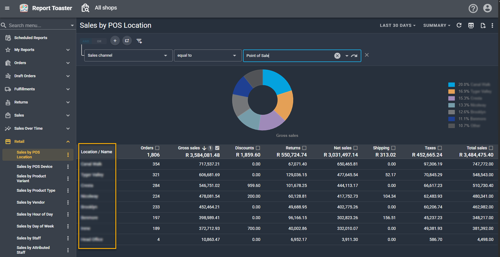
Task: Uncheck the Gross sales column checkbox
Action: [217, 148]
